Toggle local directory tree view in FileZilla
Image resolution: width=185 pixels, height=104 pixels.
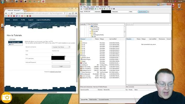pyautogui.click(x=88, y=9)
